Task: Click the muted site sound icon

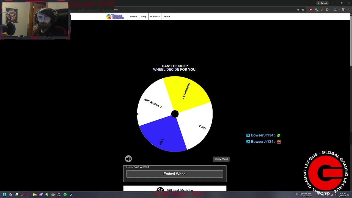Action: coord(298,10)
